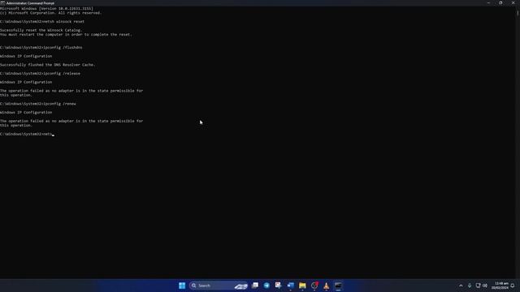This screenshot has height=292, width=520.
Task: Open the notification bell icon
Action: coord(513,286)
